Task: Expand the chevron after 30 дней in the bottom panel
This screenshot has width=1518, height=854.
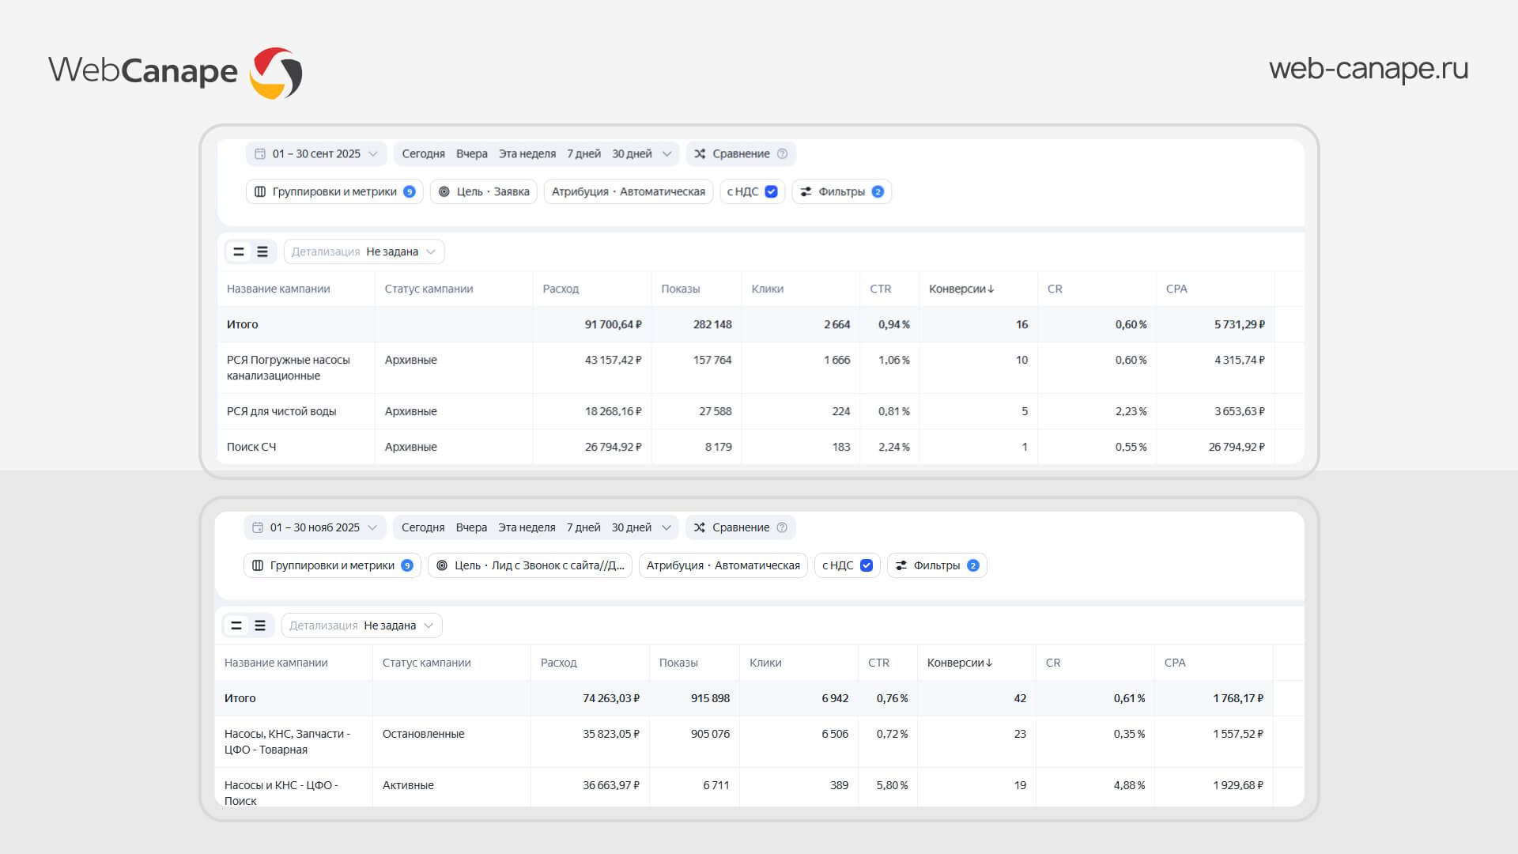Action: coord(666,527)
